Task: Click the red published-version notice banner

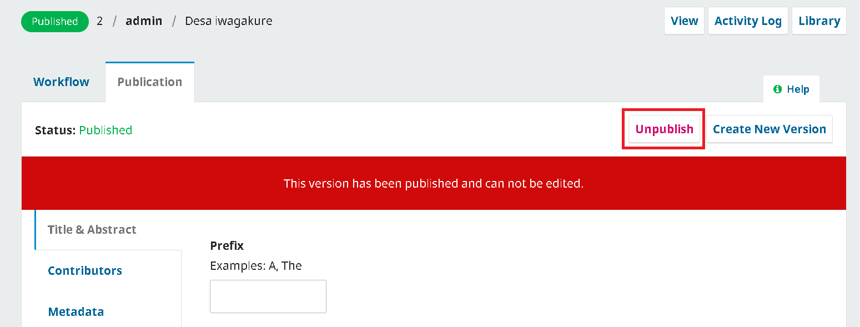Action: (433, 183)
